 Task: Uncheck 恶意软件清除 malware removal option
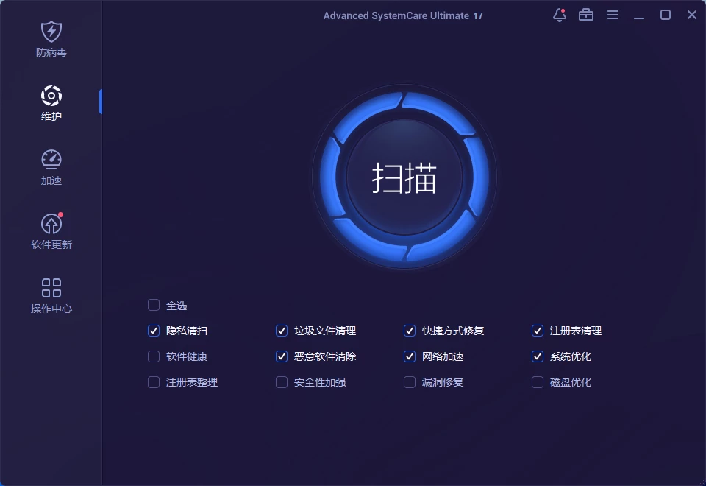pyautogui.click(x=282, y=356)
